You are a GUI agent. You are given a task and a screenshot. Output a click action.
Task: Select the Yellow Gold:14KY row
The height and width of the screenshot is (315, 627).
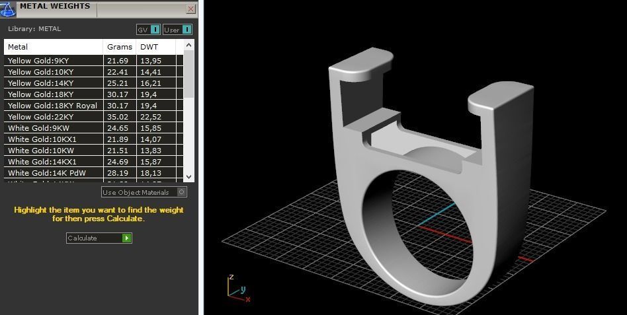pos(93,83)
